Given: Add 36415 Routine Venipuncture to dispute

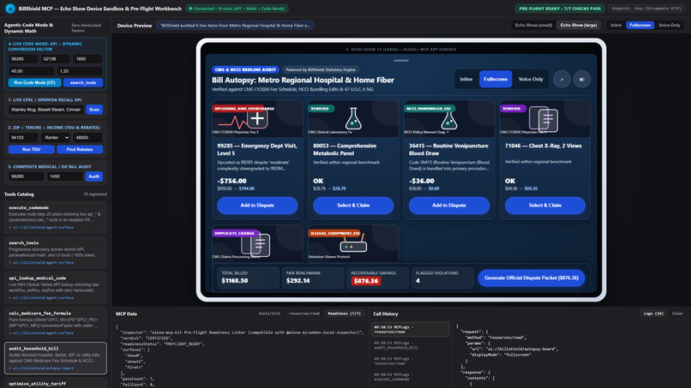Looking at the screenshot, I should tap(449, 206).
